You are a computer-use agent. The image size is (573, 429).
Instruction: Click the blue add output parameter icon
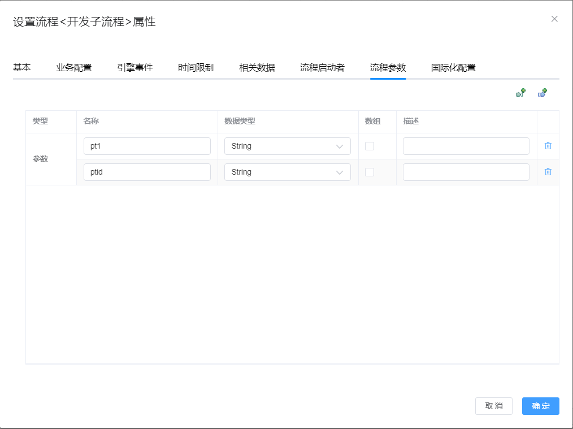coord(542,93)
